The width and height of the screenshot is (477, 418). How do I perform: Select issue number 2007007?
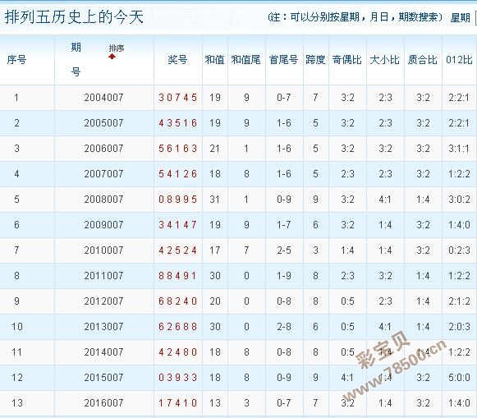103,174
